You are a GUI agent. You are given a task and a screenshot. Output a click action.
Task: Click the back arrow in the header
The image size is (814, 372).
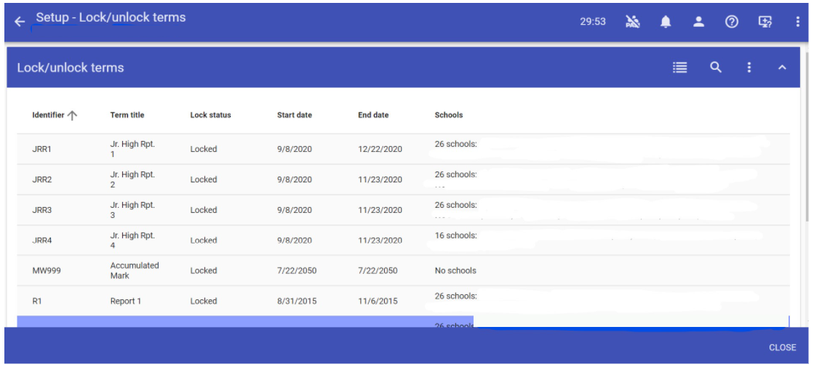tap(20, 22)
